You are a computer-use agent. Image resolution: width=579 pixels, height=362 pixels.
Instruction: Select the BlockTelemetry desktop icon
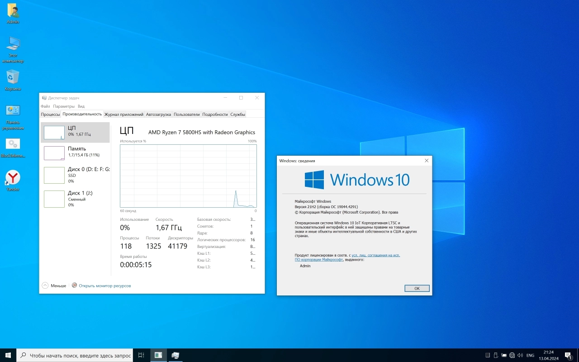(x=13, y=148)
